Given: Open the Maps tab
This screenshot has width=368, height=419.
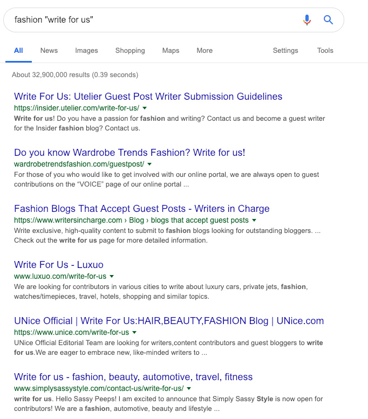Looking at the screenshot, I should (x=171, y=51).
